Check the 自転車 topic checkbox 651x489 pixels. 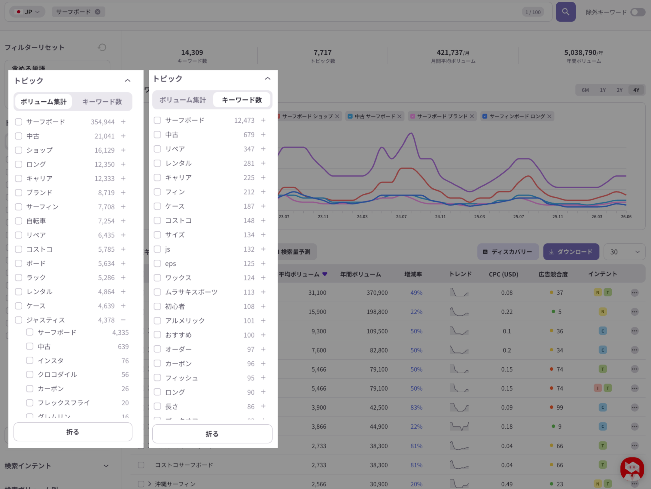[x=19, y=221]
